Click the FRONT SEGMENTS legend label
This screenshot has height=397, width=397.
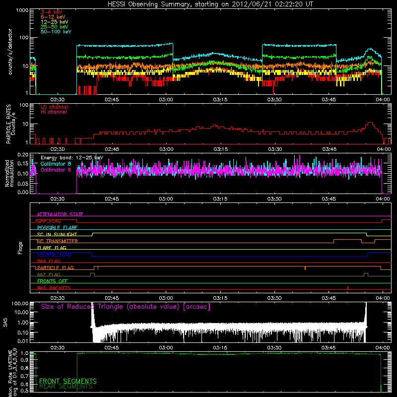pos(68,381)
